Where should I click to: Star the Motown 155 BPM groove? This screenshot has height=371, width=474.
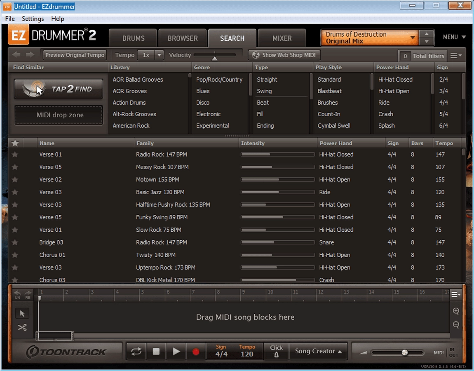pos(15,180)
